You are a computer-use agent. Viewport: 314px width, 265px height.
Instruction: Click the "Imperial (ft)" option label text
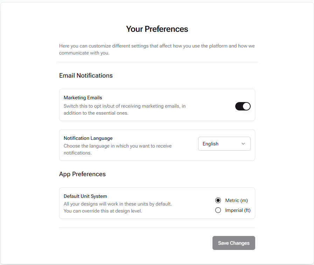tap(238, 210)
